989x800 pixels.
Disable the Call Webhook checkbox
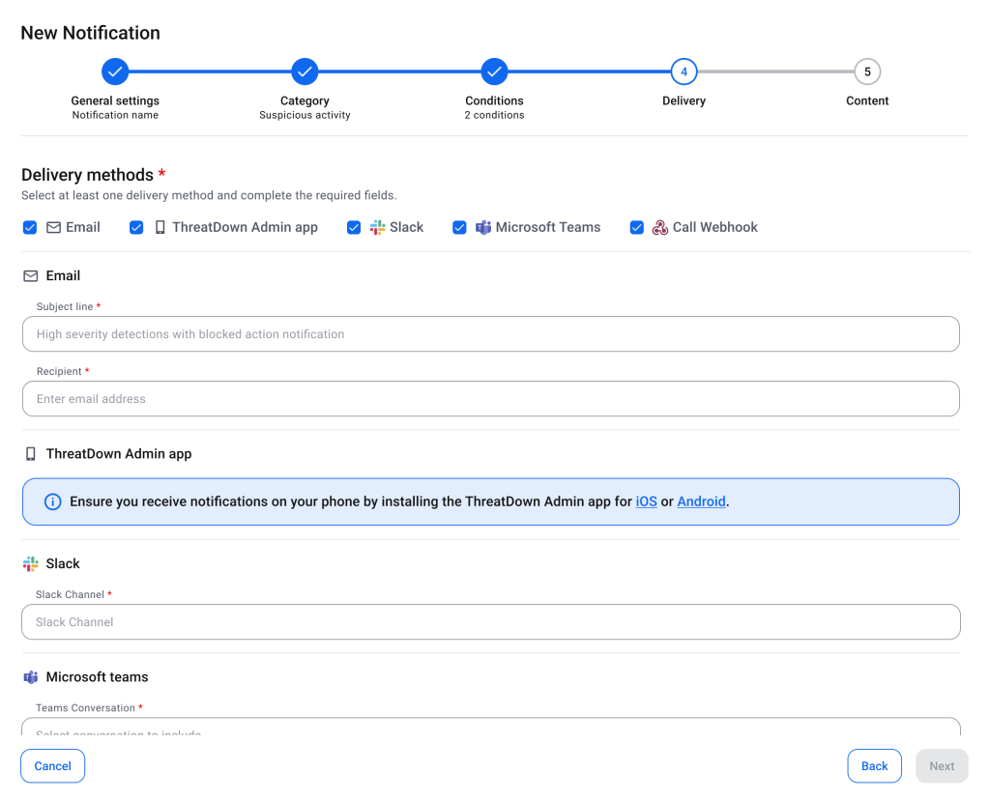click(636, 227)
